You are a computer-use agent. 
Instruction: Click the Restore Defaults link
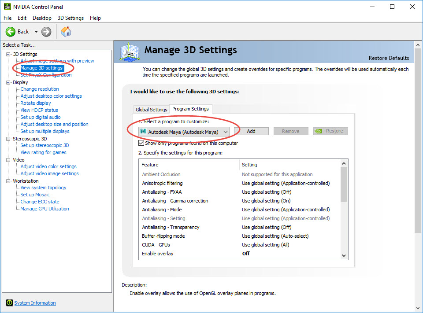click(x=389, y=58)
